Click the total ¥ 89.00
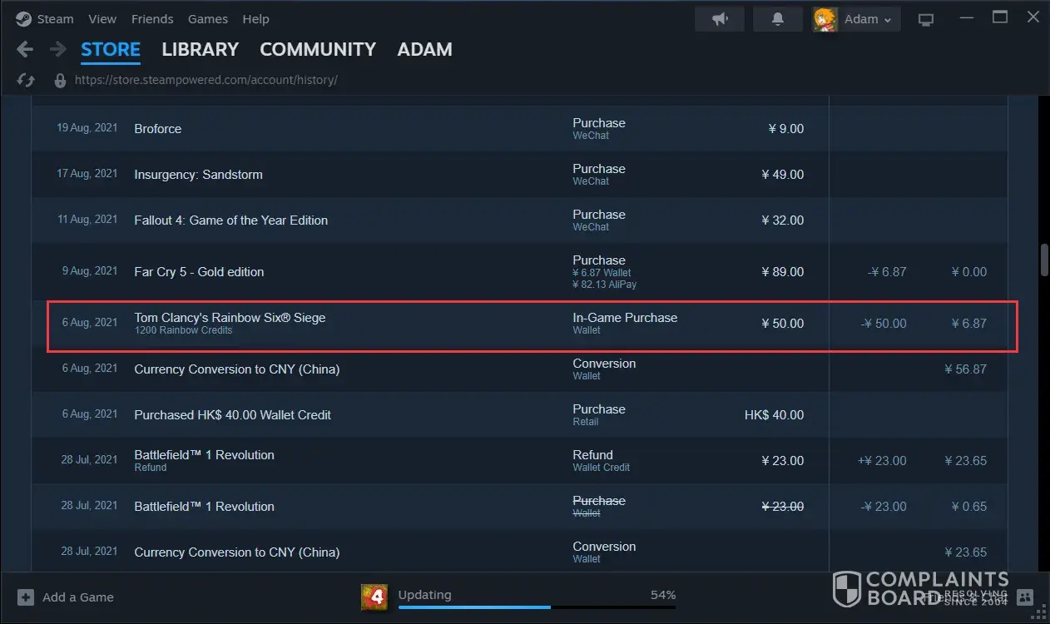Viewport: 1050px width, 624px height. (783, 272)
